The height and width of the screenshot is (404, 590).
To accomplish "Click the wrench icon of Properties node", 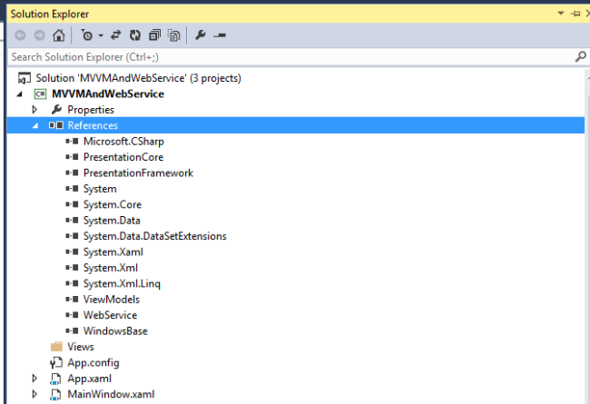I will pos(56,110).
